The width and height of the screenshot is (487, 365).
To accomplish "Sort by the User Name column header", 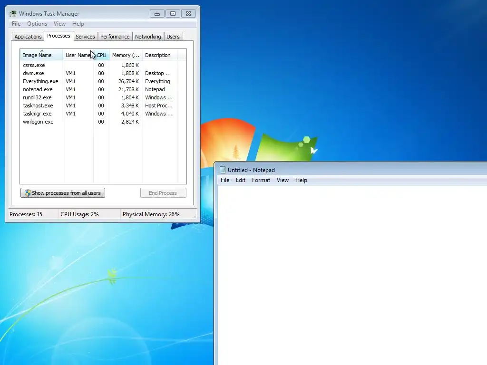I will pyautogui.click(x=78, y=55).
